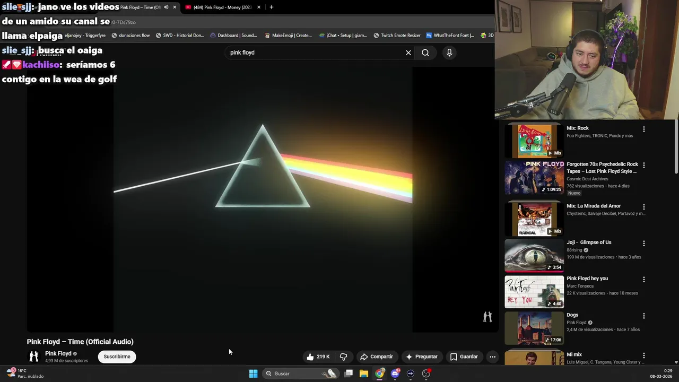679x382 pixels.
Task: Open options for Joji - Glimpse of Us
Action: [x=644, y=244]
